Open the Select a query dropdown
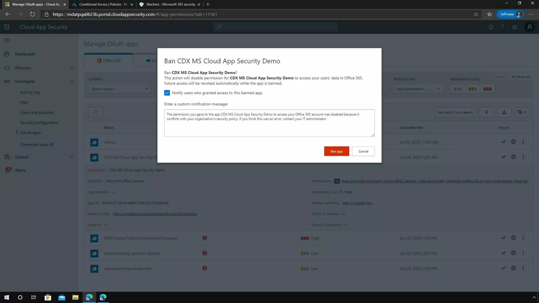The height and width of the screenshot is (303, 539). tap(120, 89)
